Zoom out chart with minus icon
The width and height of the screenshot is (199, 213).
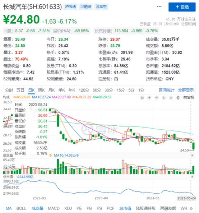click(x=157, y=98)
